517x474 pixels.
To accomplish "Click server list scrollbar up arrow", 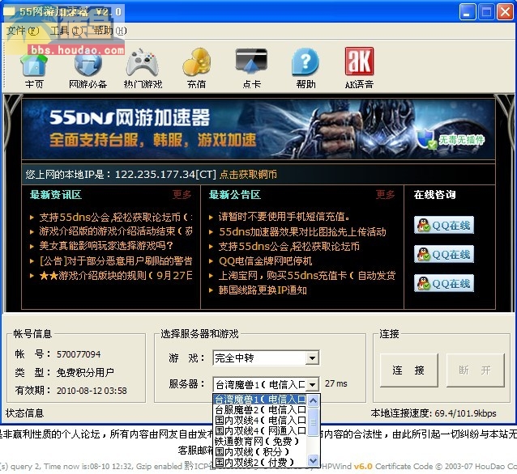I will point(313,400).
